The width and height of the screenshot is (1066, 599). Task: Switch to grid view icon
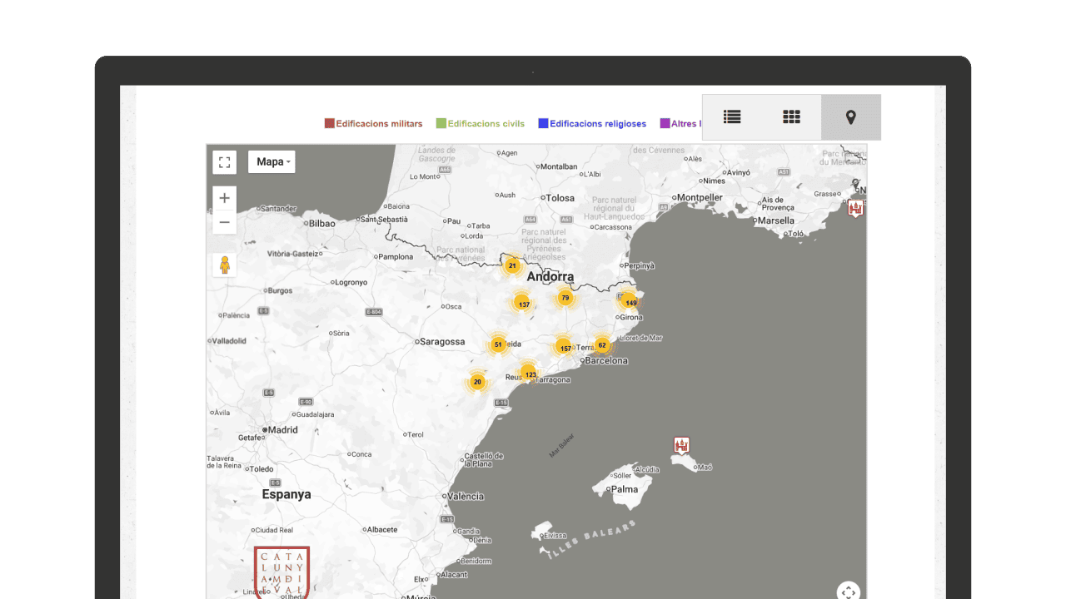[791, 117]
